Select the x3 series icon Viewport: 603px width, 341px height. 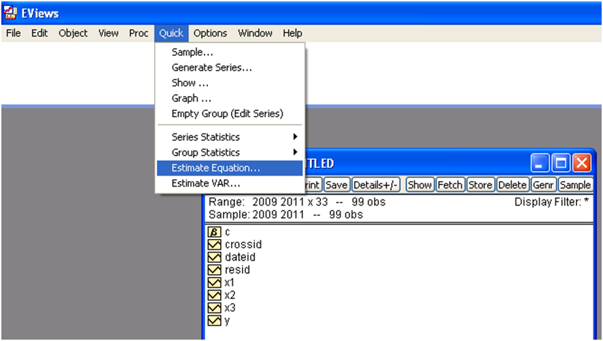point(214,308)
